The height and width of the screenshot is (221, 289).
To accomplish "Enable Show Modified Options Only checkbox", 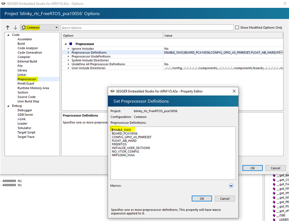I will coord(237,28).
